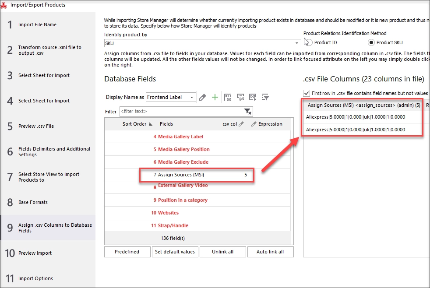Click the filter list icon in toolbar

click(265, 97)
